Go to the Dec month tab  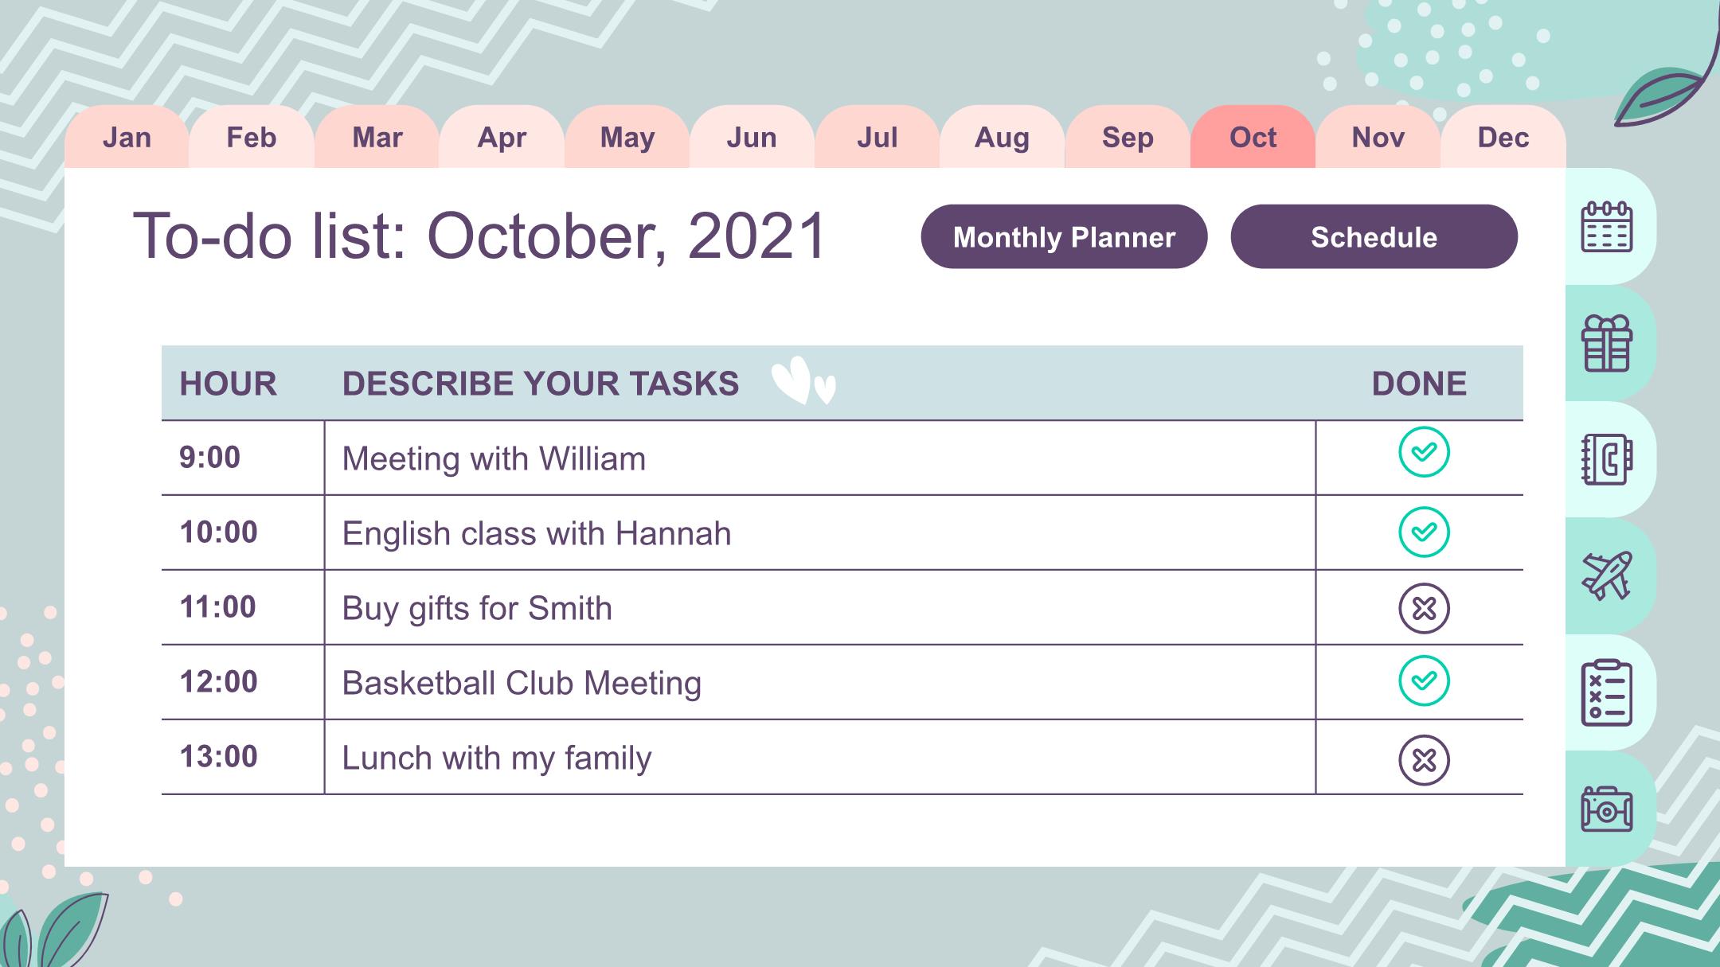pyautogui.click(x=1503, y=137)
